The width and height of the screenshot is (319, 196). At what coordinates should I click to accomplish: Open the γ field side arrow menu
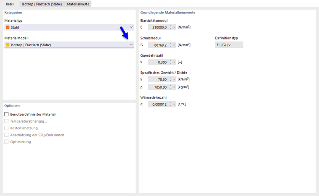click(174, 79)
